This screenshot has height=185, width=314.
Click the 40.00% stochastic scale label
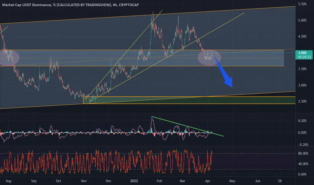click(x=303, y=164)
